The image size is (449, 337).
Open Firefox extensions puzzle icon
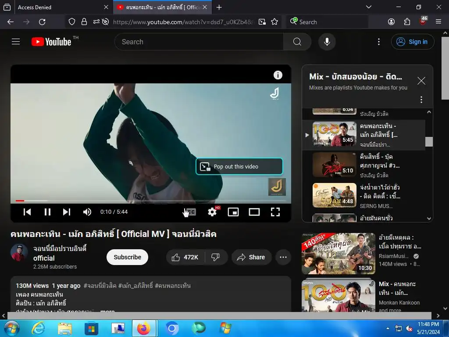tap(407, 22)
